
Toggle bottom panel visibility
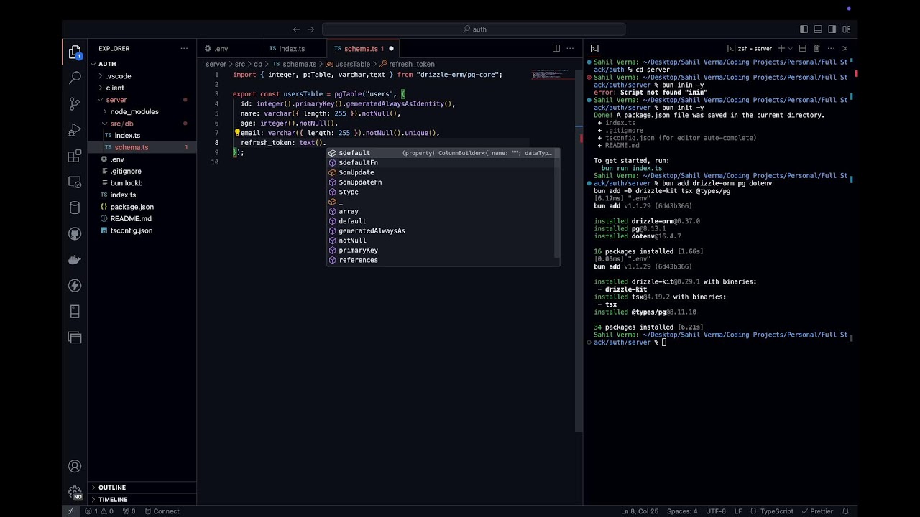click(818, 29)
